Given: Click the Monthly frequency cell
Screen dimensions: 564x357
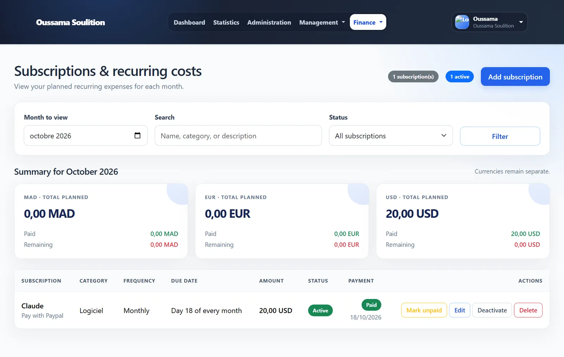Looking at the screenshot, I should click(x=136, y=311).
